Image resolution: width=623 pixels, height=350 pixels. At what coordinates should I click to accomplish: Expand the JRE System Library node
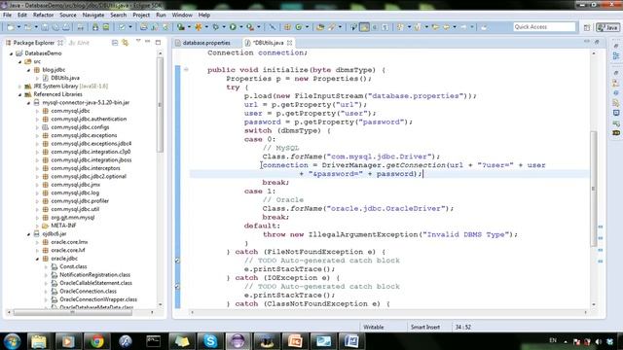coord(19,87)
